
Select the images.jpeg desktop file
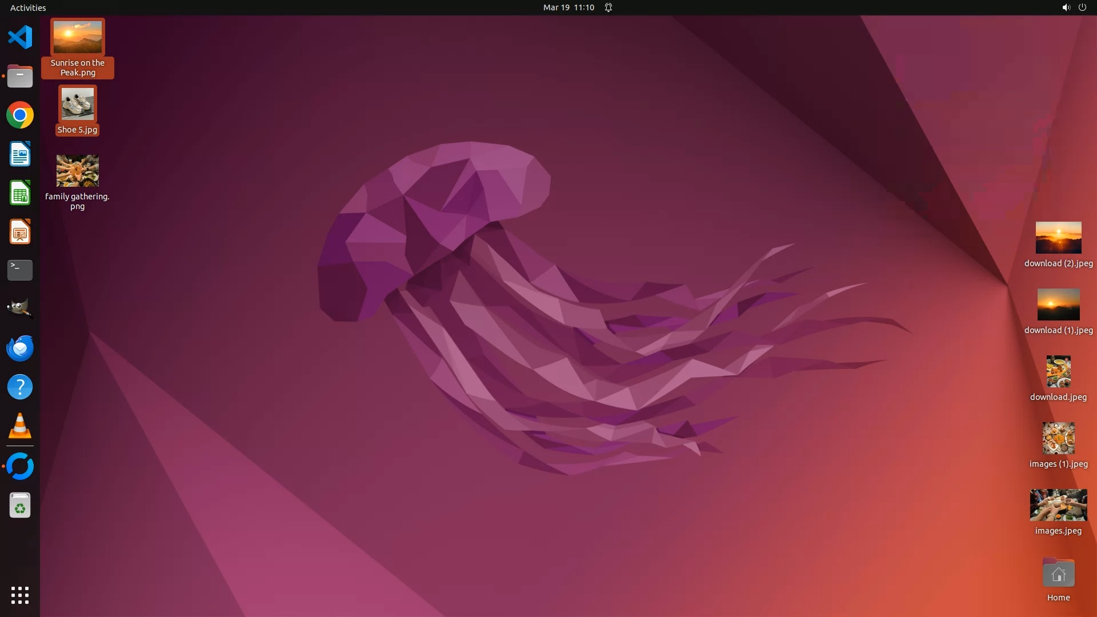(1058, 505)
